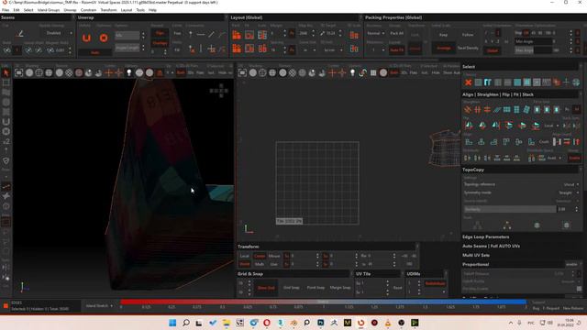Open the Island Stretch dropdown in status bar
Viewport: 587px width, 330px height.
click(x=99, y=305)
